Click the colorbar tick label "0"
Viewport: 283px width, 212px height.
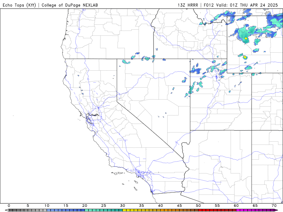coord(9,206)
